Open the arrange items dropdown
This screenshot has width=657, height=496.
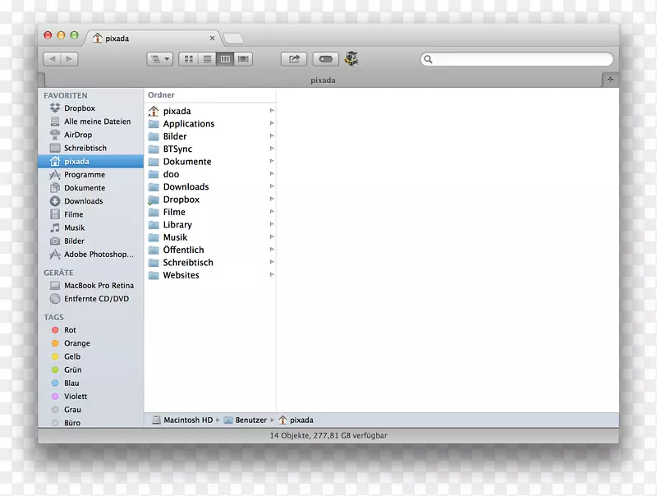click(x=159, y=59)
